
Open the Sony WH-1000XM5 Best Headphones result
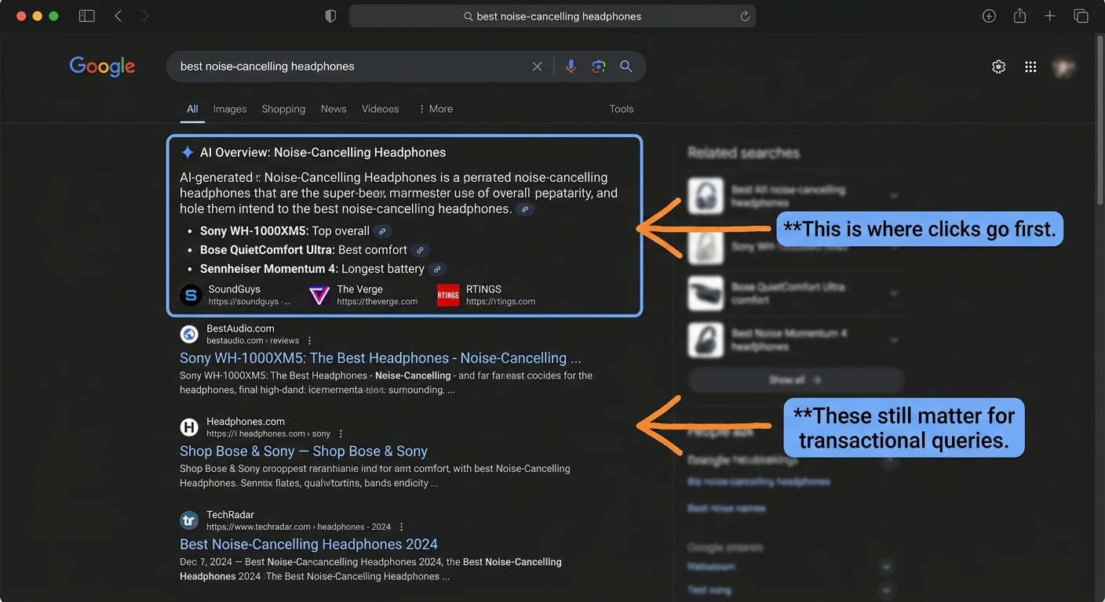[381, 358]
